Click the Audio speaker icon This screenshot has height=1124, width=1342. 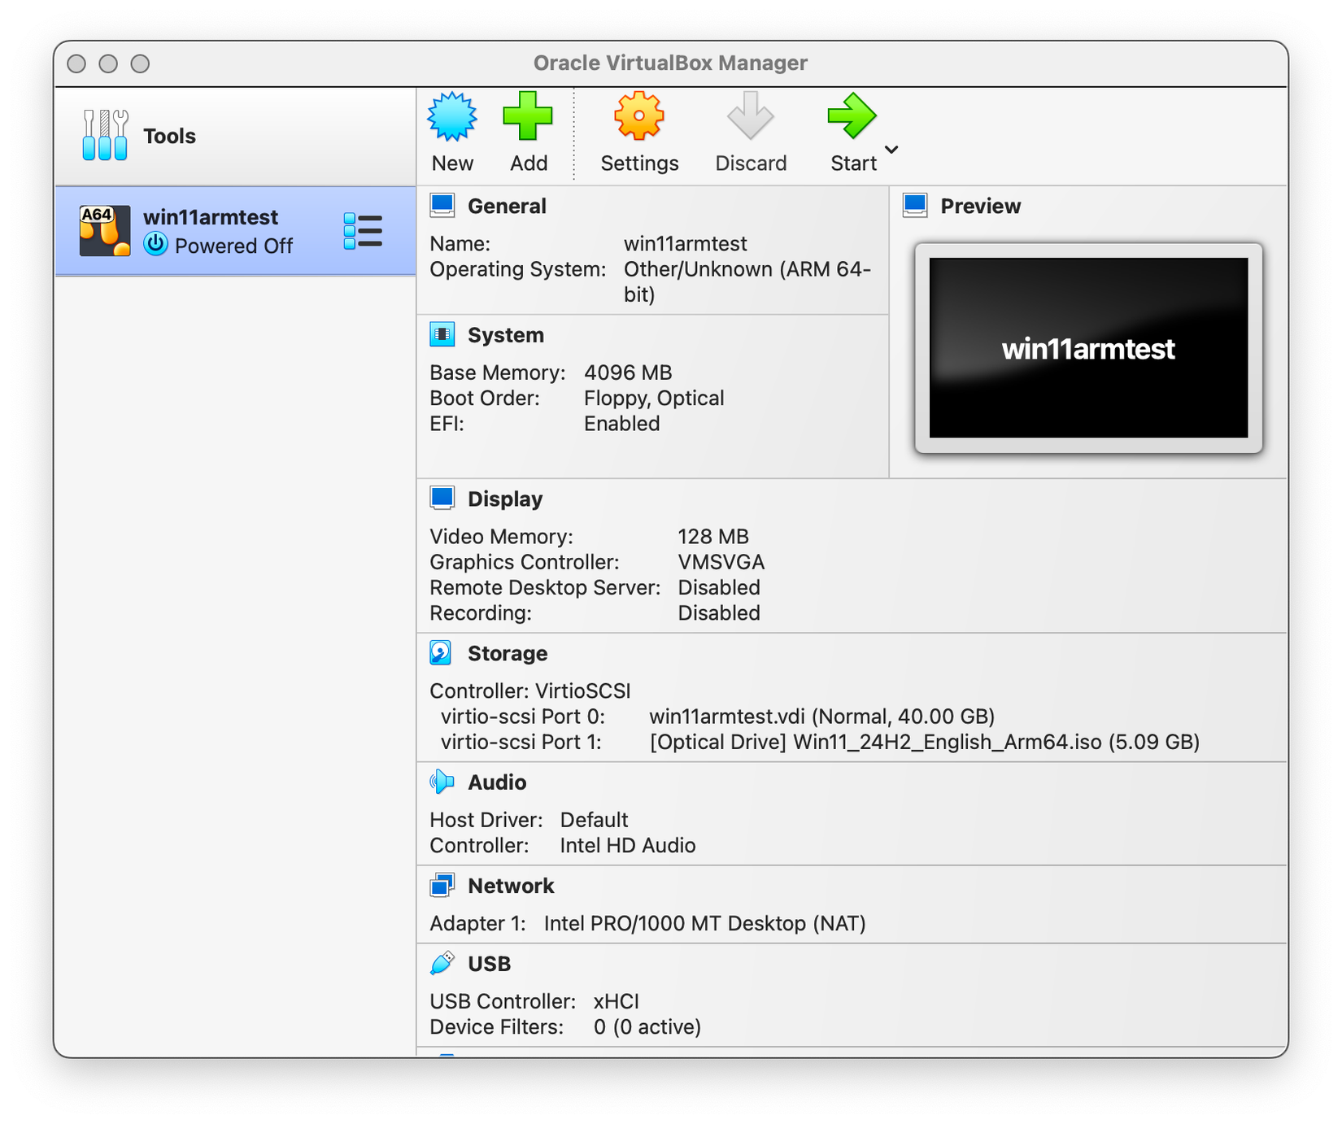point(440,781)
